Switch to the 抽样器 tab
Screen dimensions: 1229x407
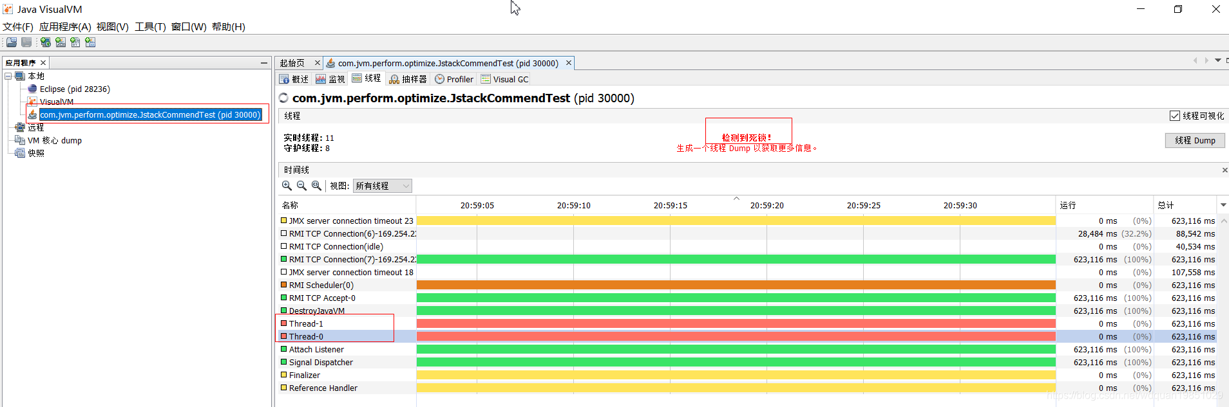tap(408, 79)
